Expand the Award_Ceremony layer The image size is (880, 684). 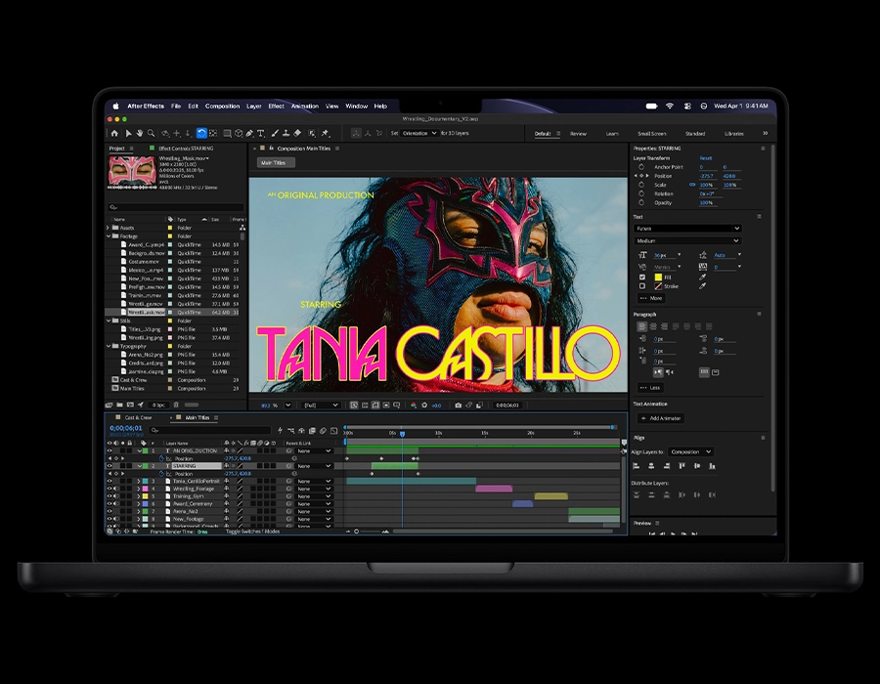click(139, 504)
